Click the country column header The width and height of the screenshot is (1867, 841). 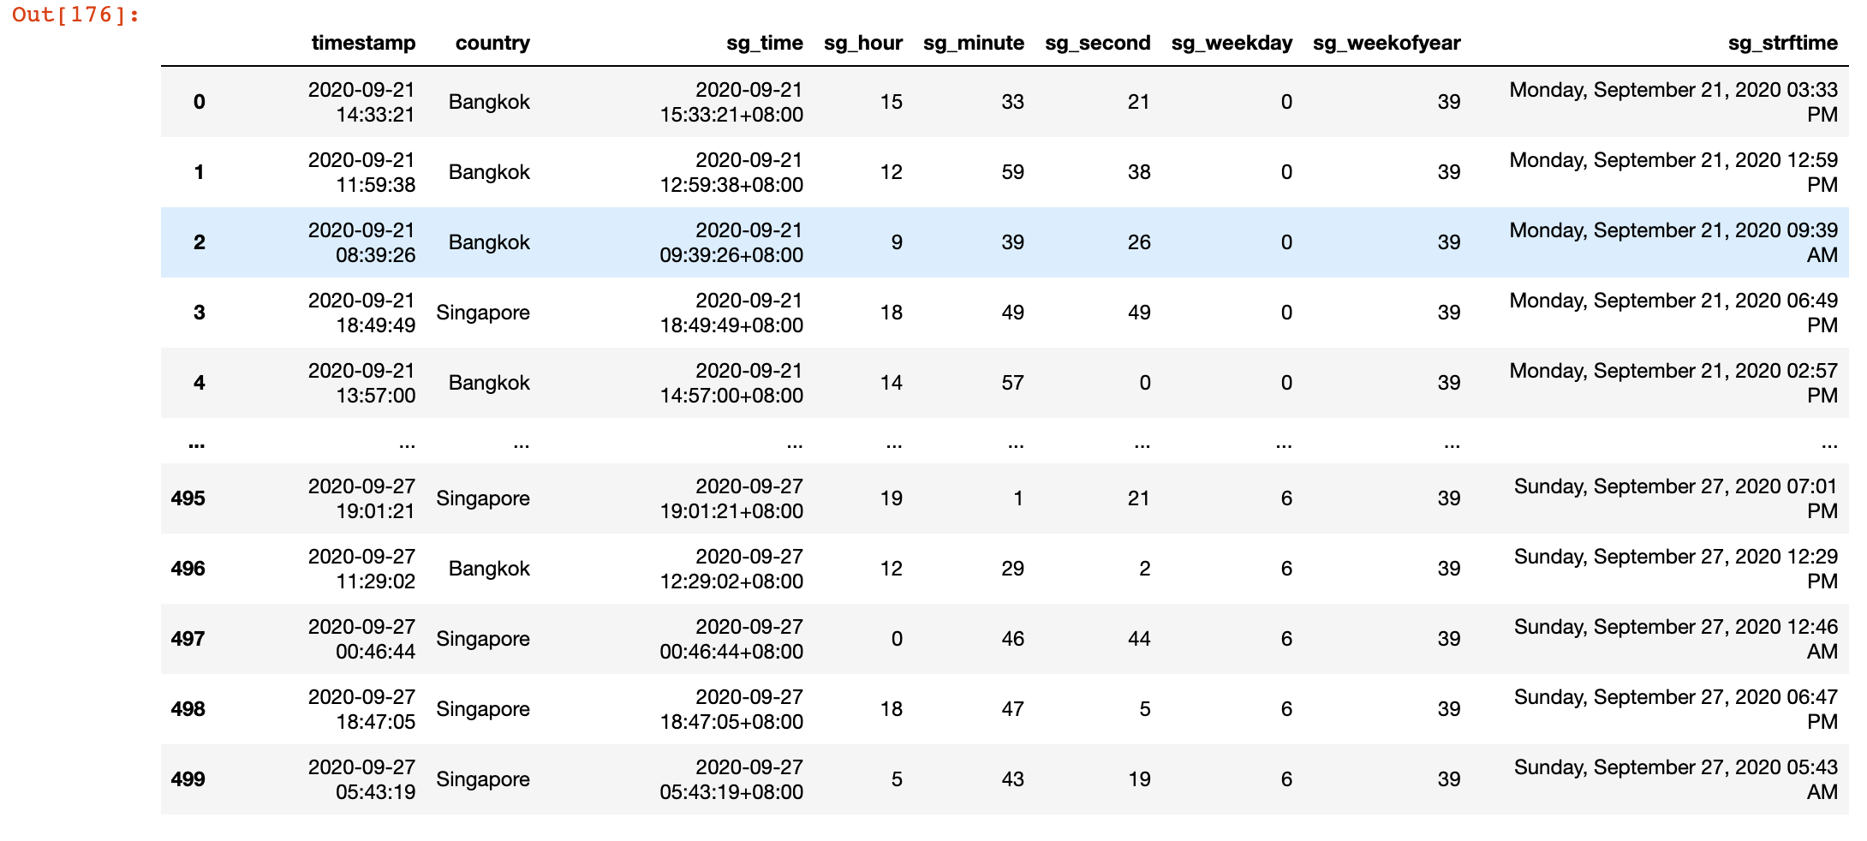(x=492, y=43)
